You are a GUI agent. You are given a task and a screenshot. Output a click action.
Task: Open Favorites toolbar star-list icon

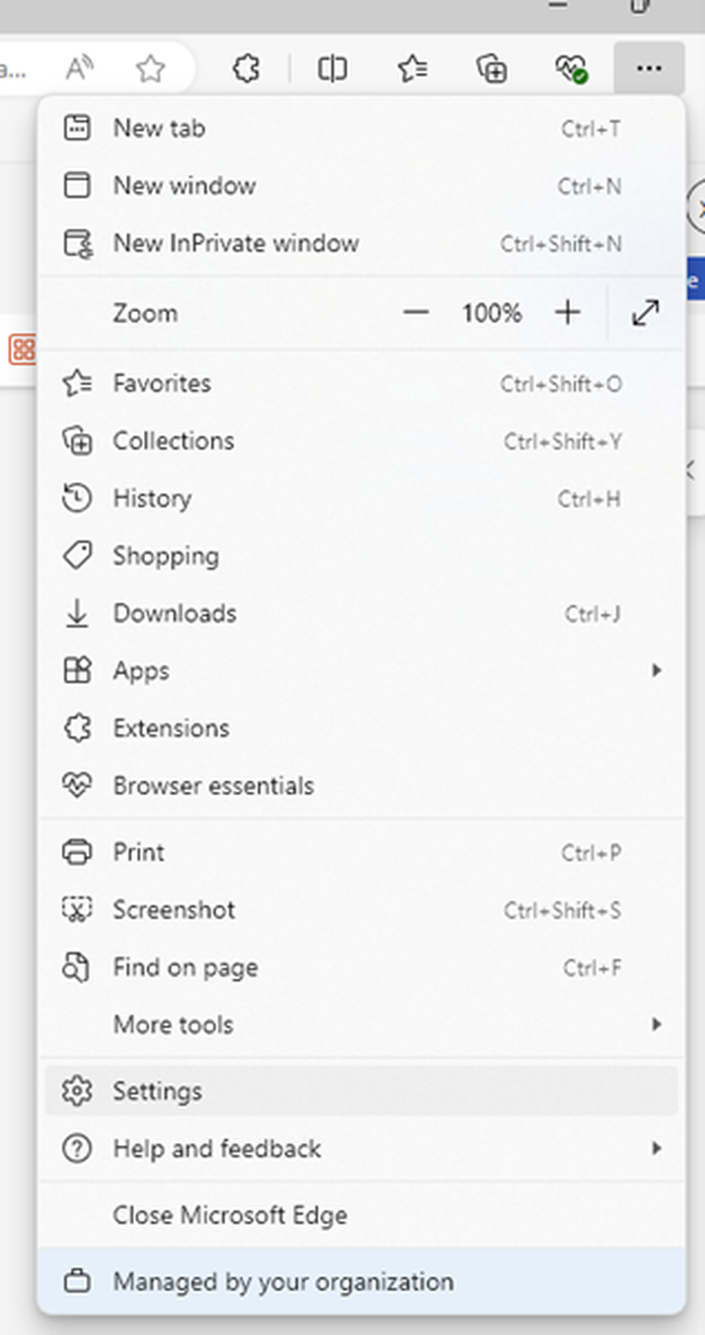point(412,68)
